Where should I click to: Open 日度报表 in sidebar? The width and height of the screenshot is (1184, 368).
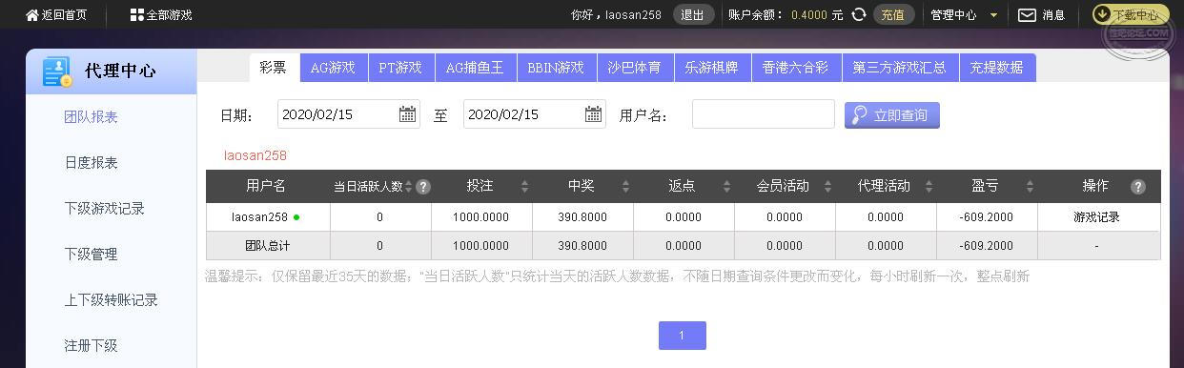pyautogui.click(x=91, y=163)
